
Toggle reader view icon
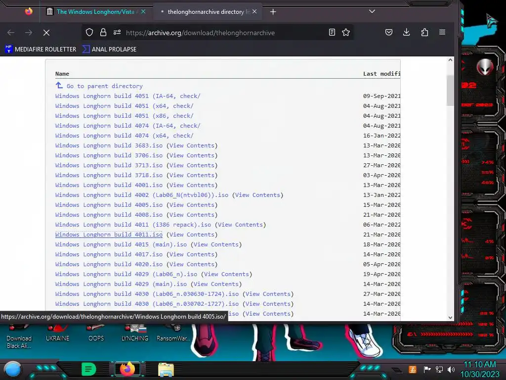point(332,32)
